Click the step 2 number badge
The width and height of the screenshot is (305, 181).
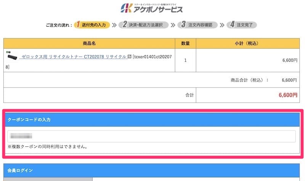125,25
